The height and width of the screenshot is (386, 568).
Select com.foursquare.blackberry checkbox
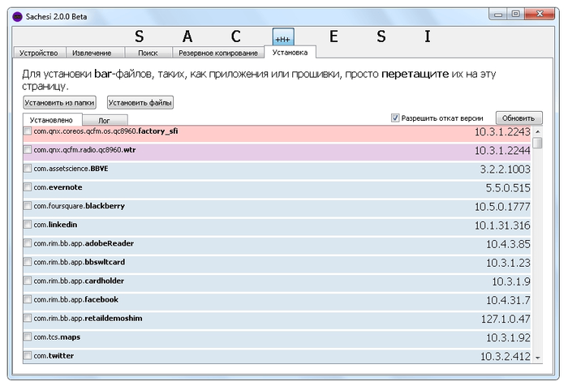tap(28, 206)
